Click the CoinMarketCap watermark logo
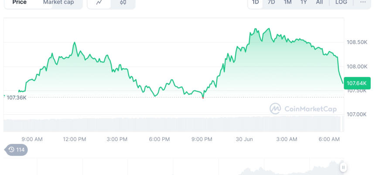Screen dimensions: 375x175 (x=303, y=109)
